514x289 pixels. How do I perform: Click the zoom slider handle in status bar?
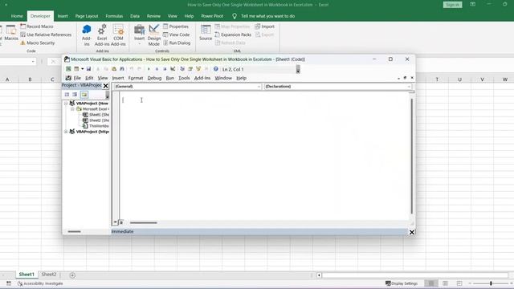(x=491, y=283)
